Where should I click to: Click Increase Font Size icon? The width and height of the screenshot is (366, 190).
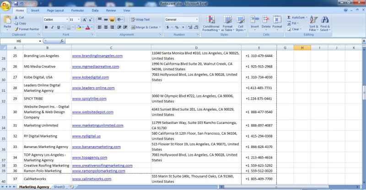(85, 20)
